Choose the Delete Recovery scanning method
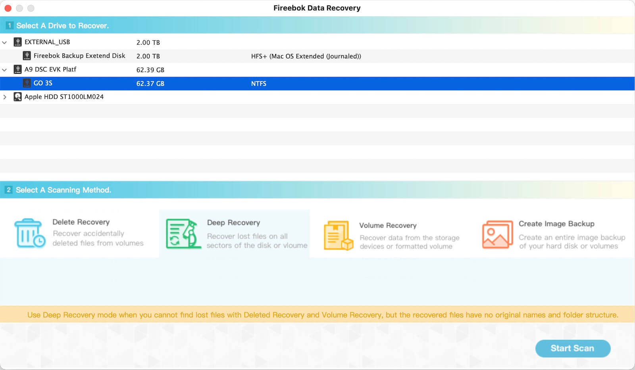The width and height of the screenshot is (635, 370). pos(79,233)
